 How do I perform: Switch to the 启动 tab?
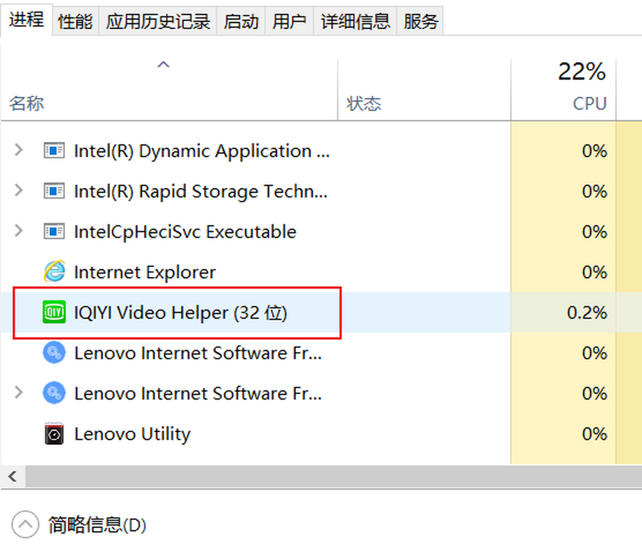pos(241,20)
